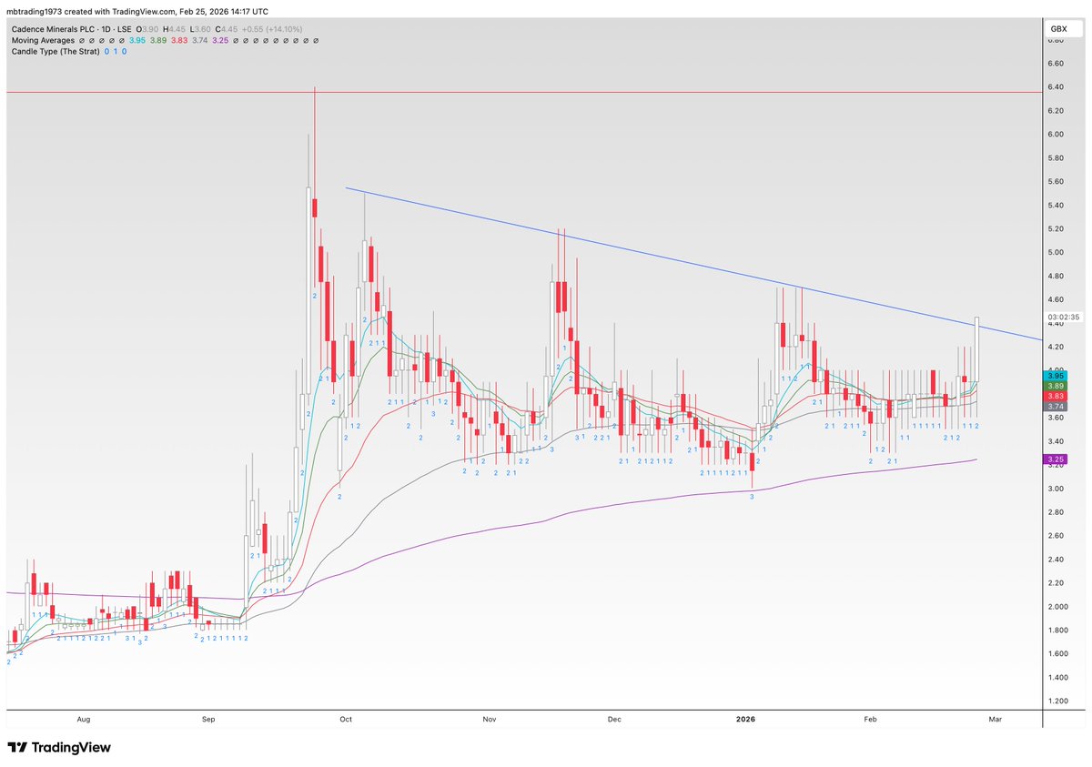Click the 1.20 price scale label
The height and width of the screenshot is (767, 1092).
tap(1057, 701)
